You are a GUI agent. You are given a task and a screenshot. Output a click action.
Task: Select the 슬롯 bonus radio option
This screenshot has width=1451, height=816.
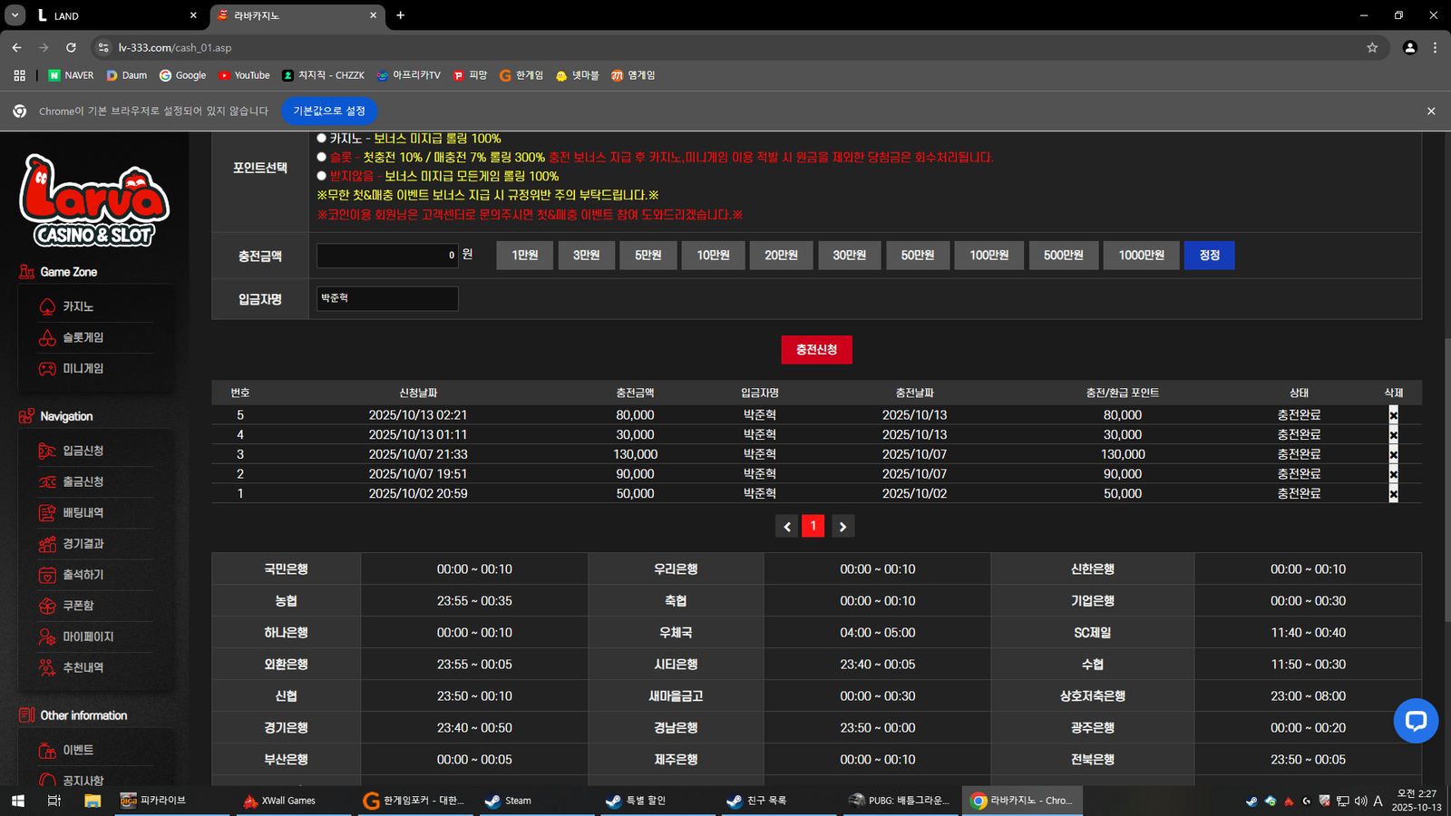321,158
